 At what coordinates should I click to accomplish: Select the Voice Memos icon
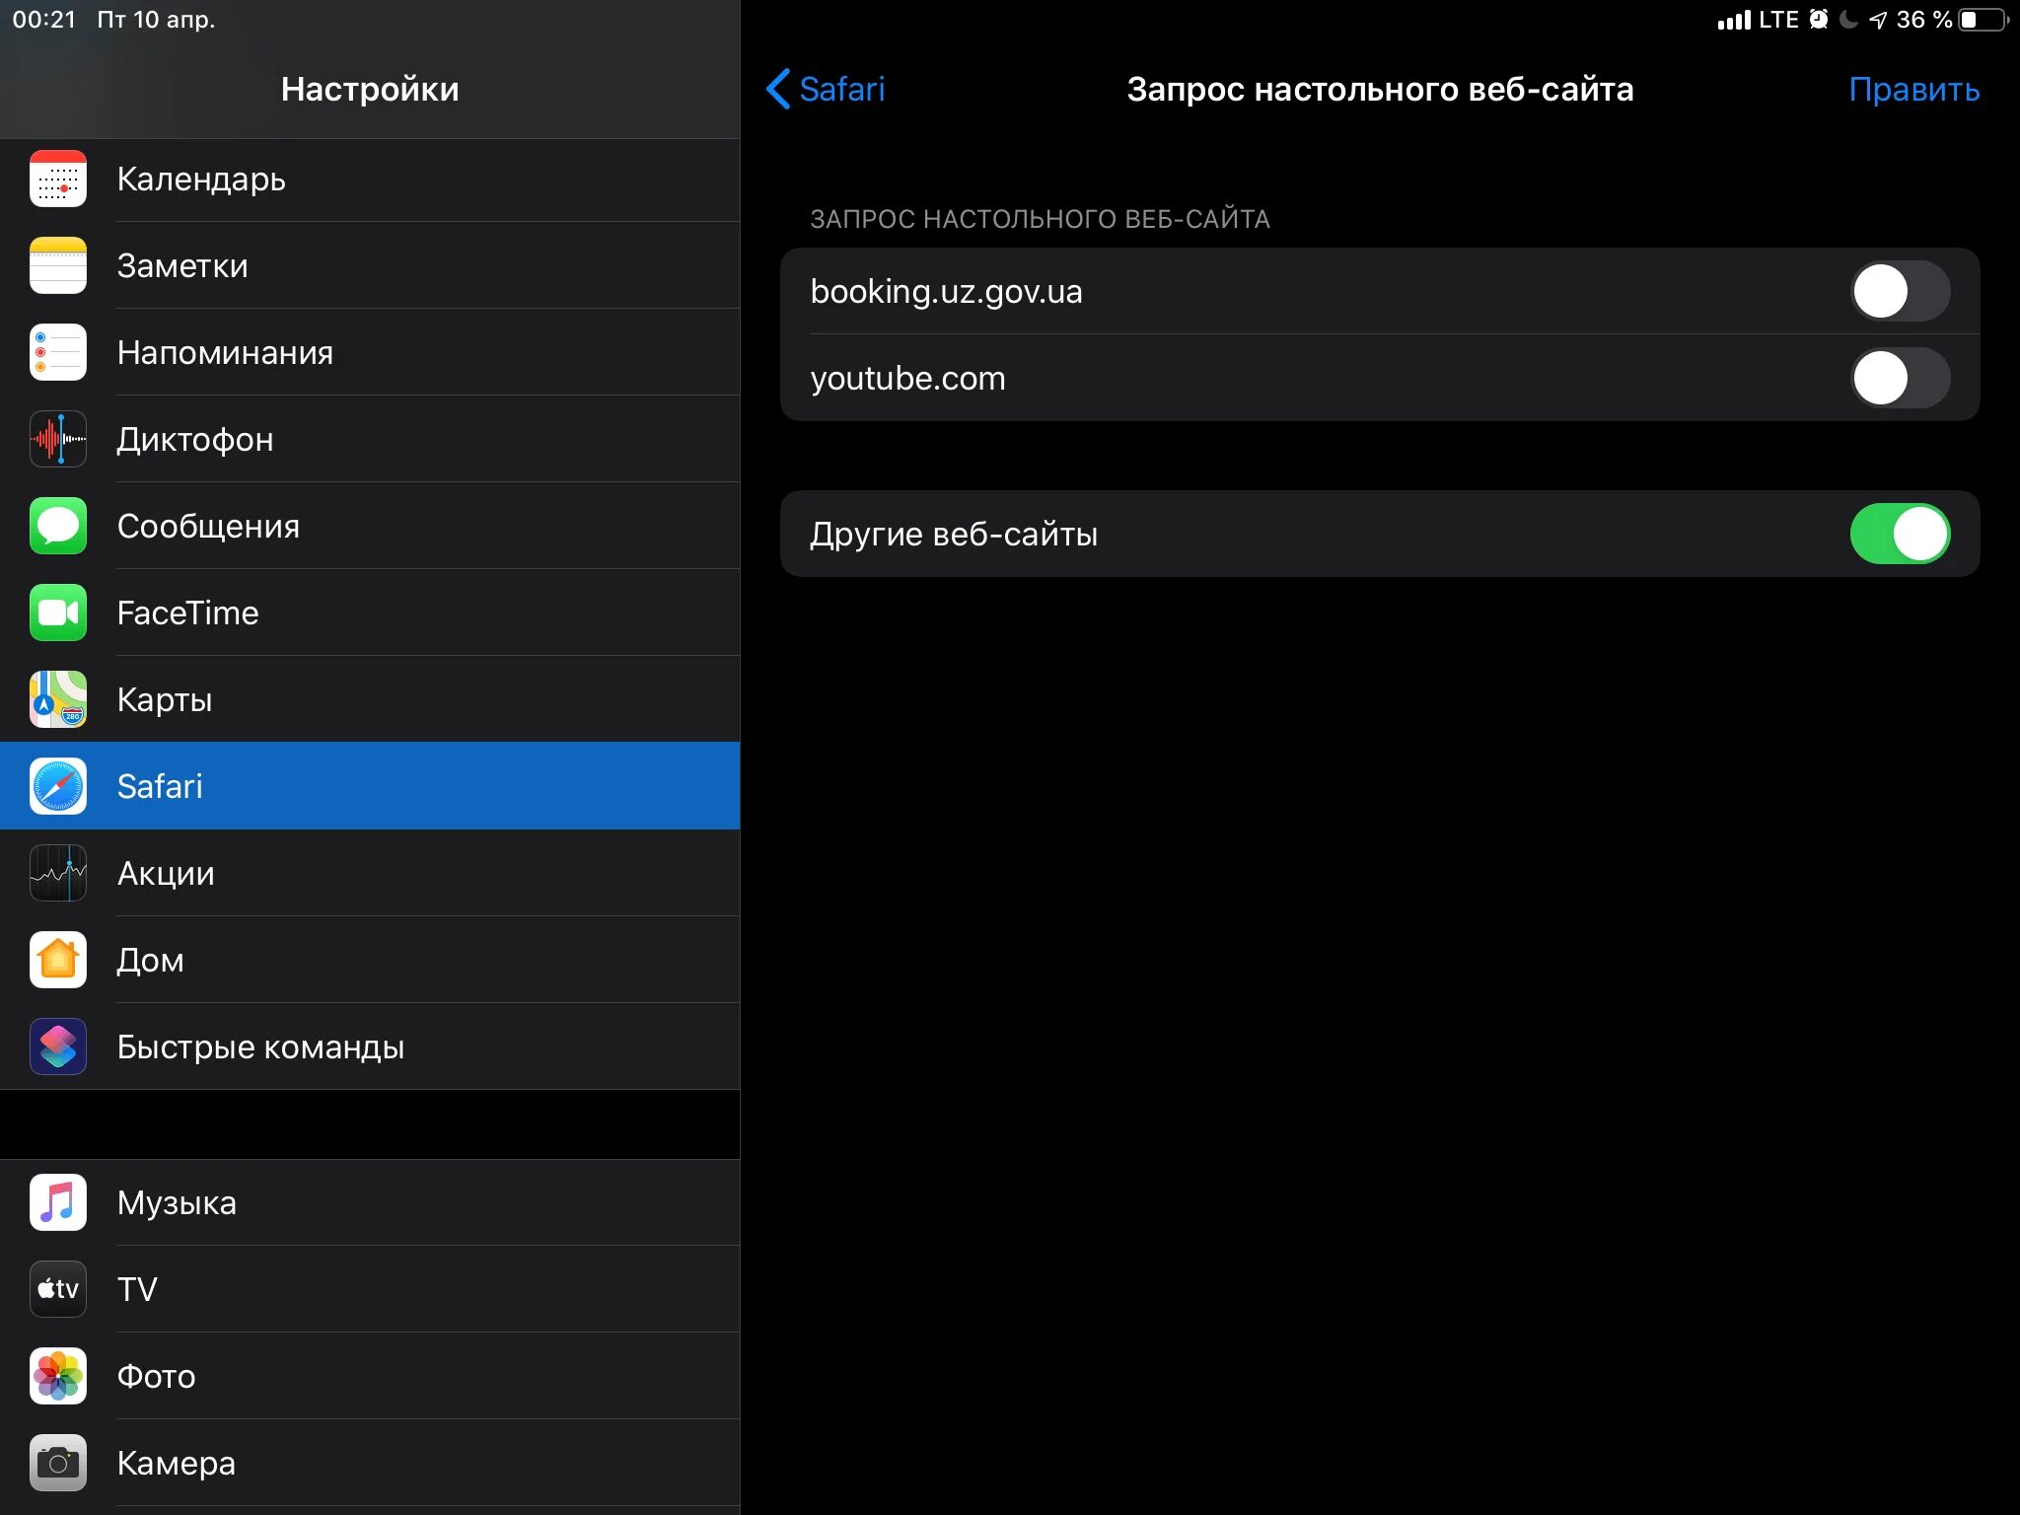coord(58,440)
